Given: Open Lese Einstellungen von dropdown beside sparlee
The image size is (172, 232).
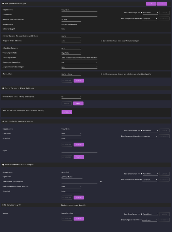Looking at the screenshot, I should (150, 214).
